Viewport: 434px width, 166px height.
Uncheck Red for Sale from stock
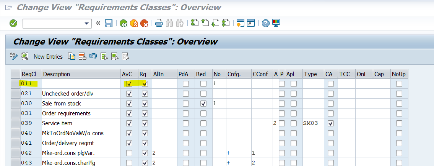tap(203, 104)
